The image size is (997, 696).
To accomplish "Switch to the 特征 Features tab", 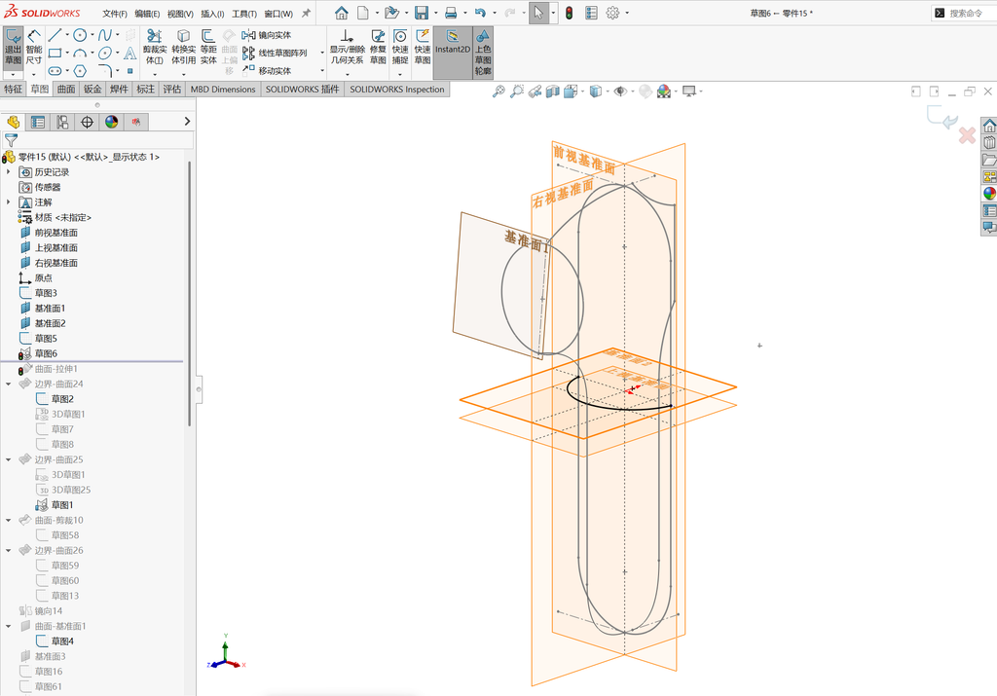I will click(x=14, y=89).
